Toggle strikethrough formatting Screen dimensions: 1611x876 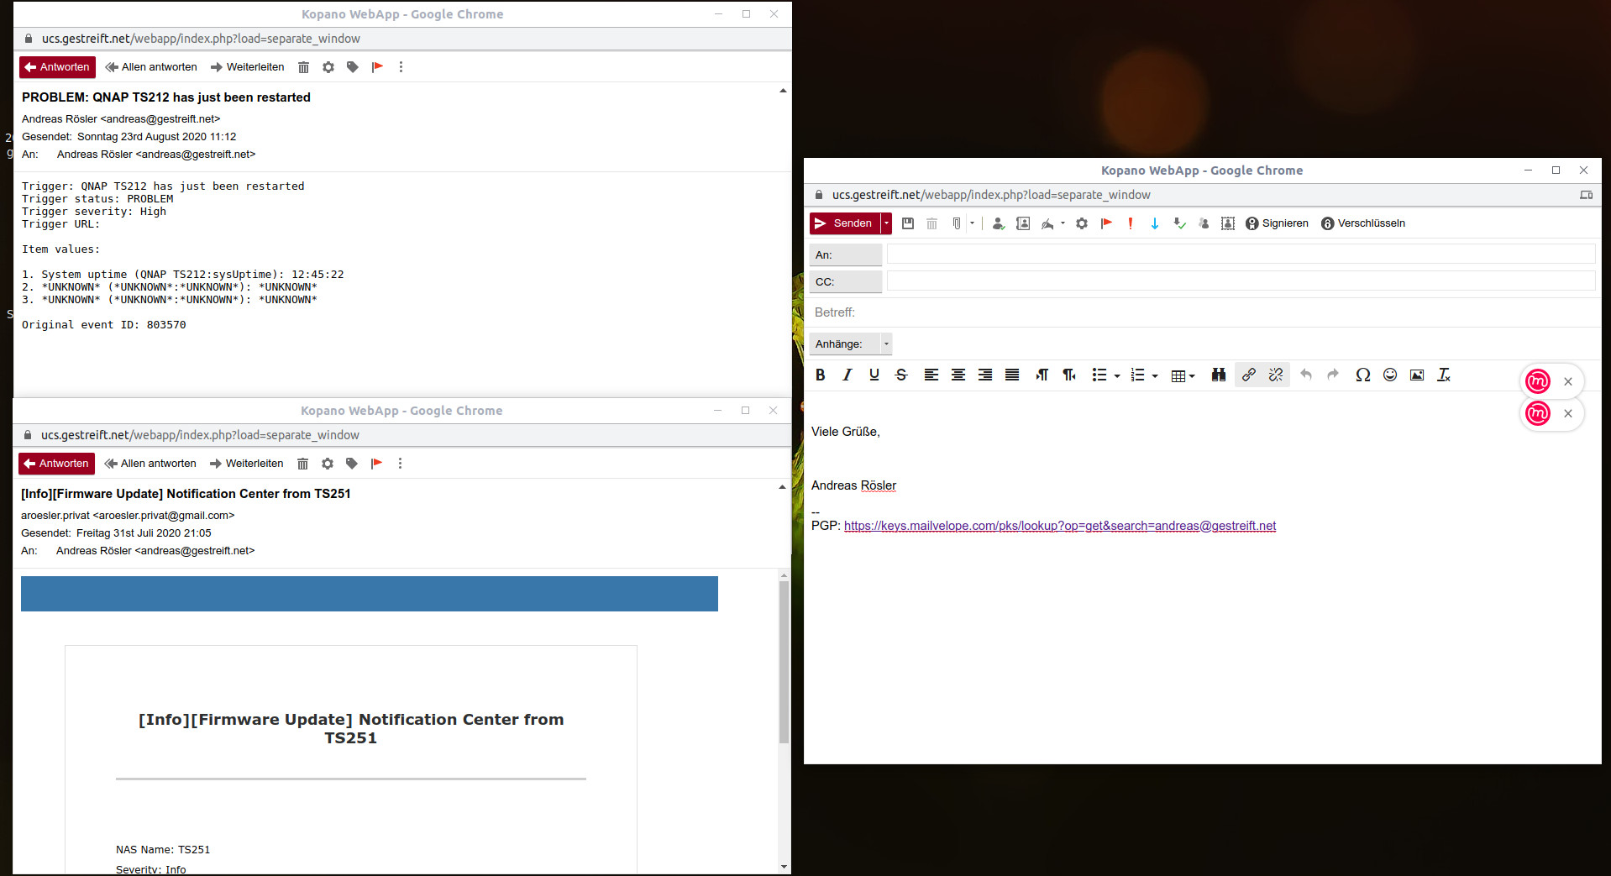click(901, 375)
